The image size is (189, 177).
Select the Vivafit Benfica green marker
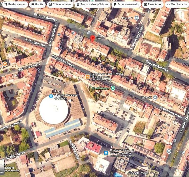coord(113,88)
